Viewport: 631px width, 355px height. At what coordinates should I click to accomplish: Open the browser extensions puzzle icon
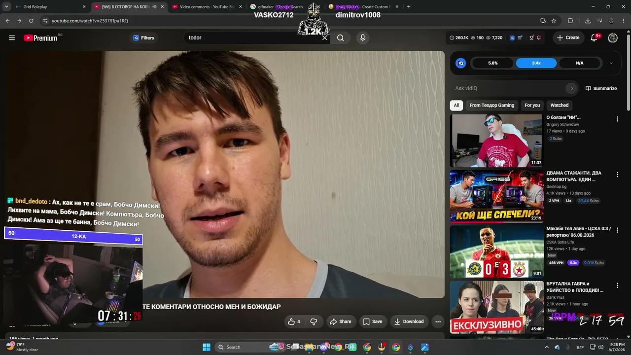tap(570, 21)
